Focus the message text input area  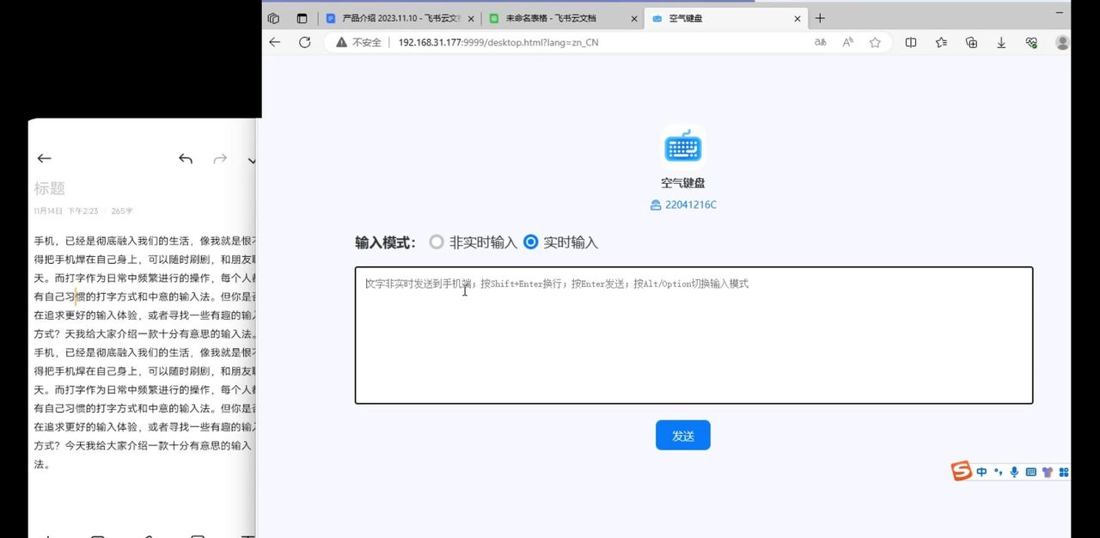[694, 335]
